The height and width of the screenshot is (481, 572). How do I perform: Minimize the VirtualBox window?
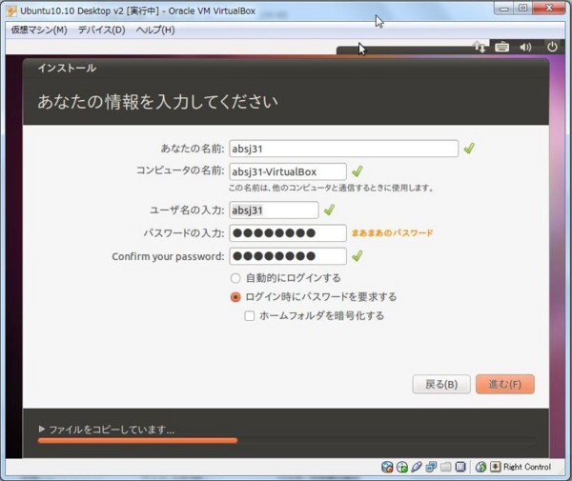pyautogui.click(x=504, y=9)
